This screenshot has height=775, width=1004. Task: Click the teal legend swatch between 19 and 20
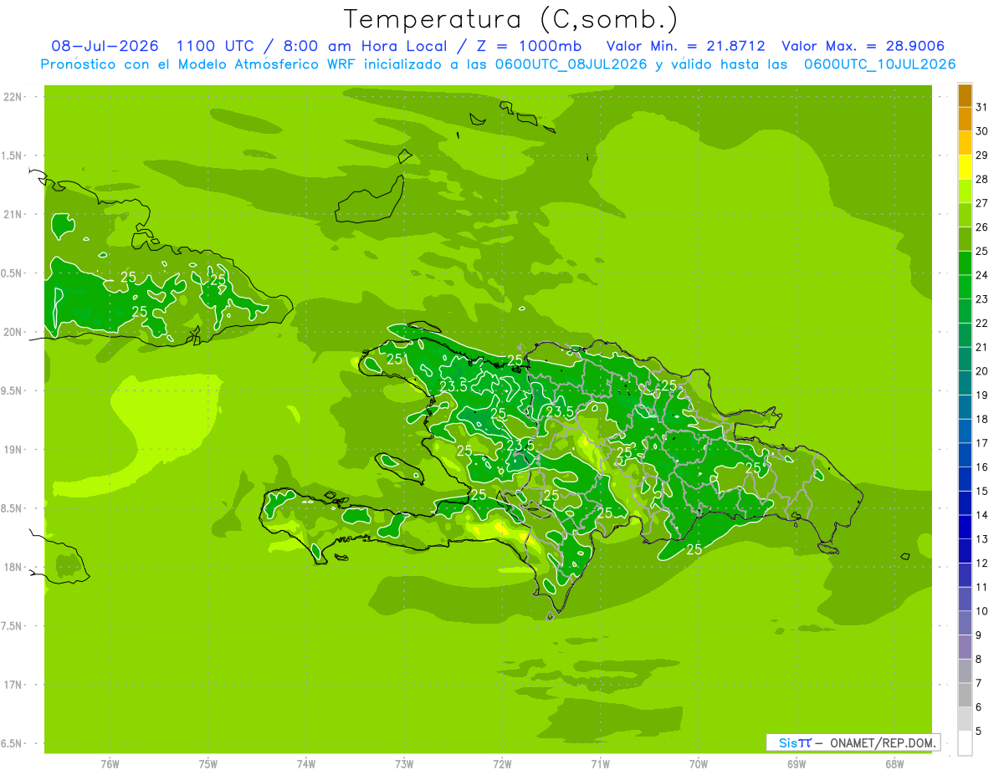[965, 384]
